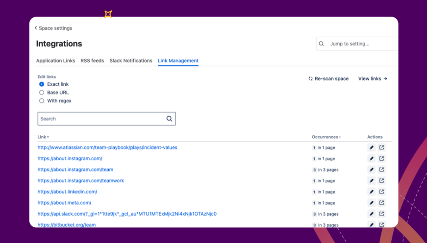Click the Jump to setting magnifier icon

[321, 44]
